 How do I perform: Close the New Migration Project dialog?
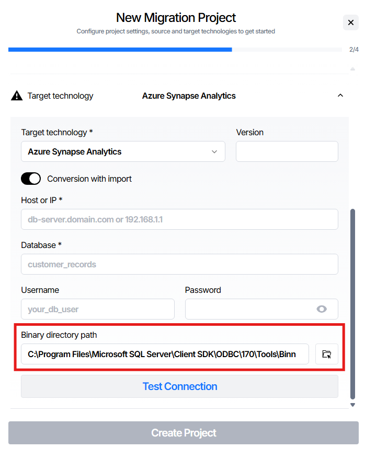click(x=350, y=22)
